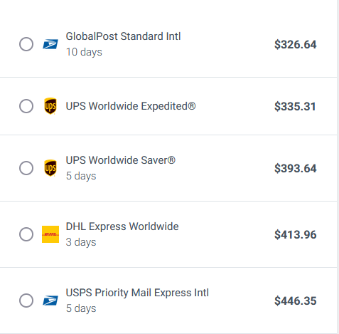Click the USPS Priority Mail Express Intl label

click(137, 293)
